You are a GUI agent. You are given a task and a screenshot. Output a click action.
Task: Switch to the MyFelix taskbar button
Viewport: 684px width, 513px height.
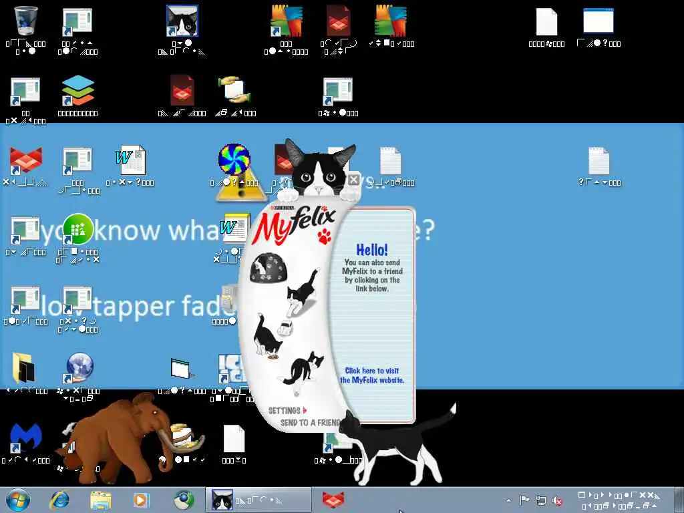point(259,500)
